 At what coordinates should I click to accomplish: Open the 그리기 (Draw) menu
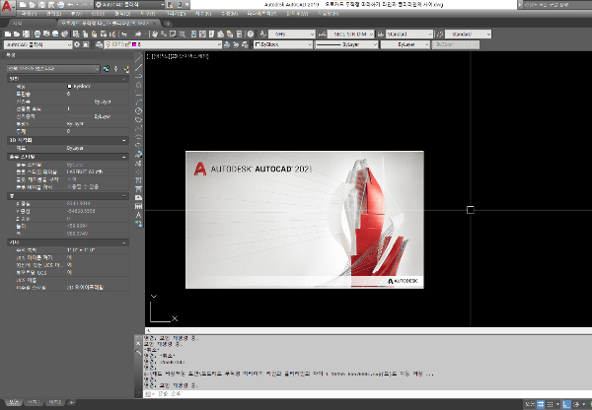(x=176, y=14)
